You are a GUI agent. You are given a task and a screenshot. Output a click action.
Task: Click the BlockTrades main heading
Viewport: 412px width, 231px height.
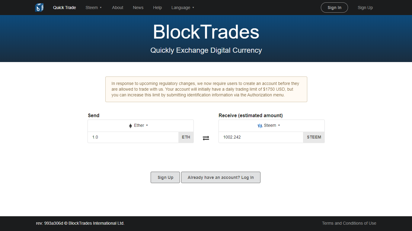pyautogui.click(x=206, y=32)
